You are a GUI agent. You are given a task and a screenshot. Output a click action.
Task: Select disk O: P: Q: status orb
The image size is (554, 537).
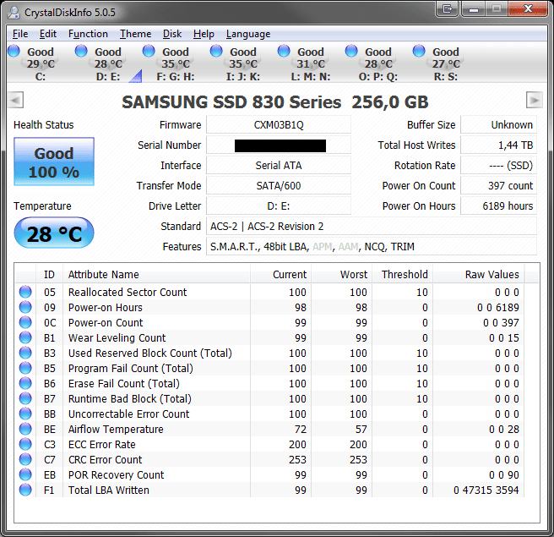[351, 51]
